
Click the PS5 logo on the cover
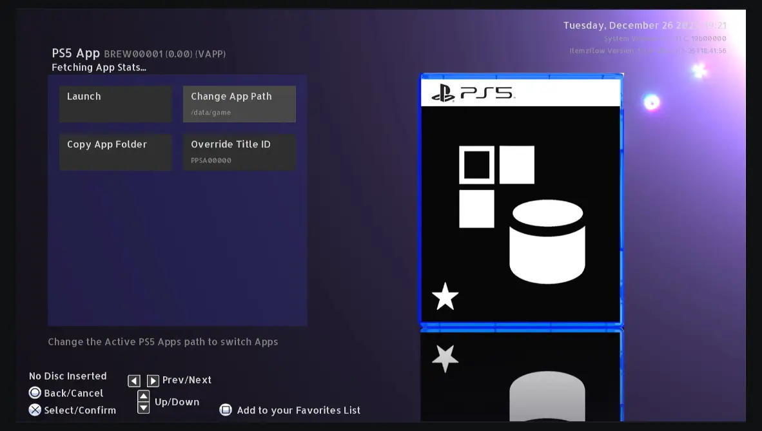[473, 93]
